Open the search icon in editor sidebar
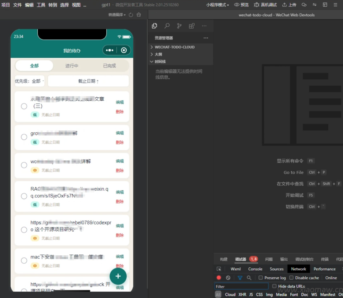 [x=167, y=26]
